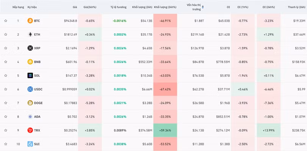
Task: Sort by Giá(24h%) column header
Action: pyautogui.click(x=90, y=7)
